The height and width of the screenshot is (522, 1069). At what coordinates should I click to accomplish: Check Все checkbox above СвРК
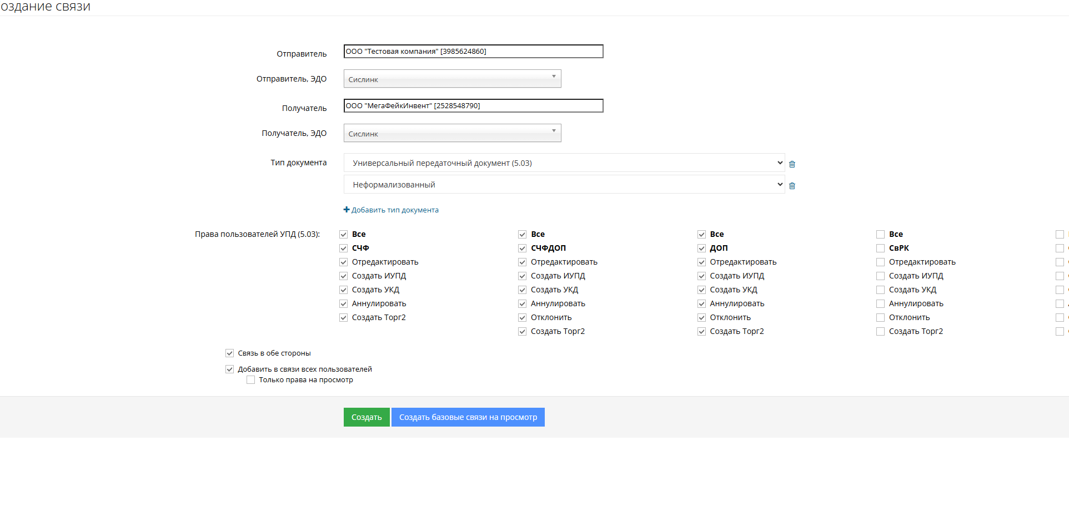(880, 235)
